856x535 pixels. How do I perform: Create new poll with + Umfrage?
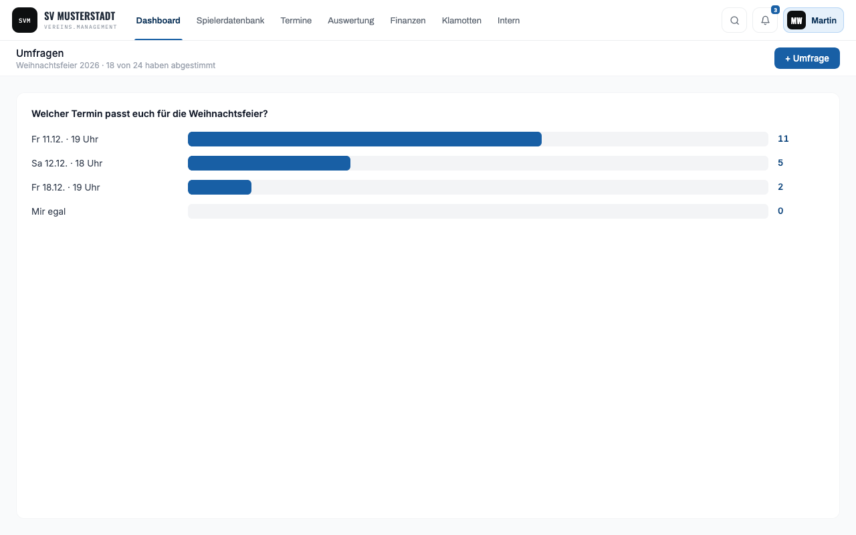coord(807,58)
